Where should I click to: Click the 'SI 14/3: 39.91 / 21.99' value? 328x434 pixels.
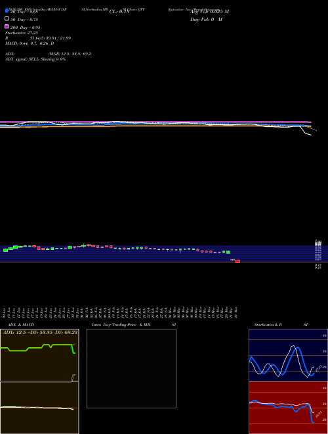(x=51, y=38)
